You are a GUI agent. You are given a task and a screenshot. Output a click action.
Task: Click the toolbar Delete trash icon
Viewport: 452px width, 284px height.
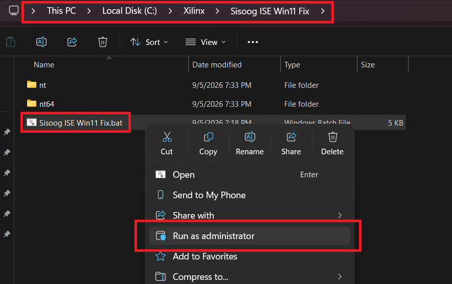(103, 42)
